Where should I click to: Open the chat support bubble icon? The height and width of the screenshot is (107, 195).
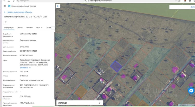(191, 91)
